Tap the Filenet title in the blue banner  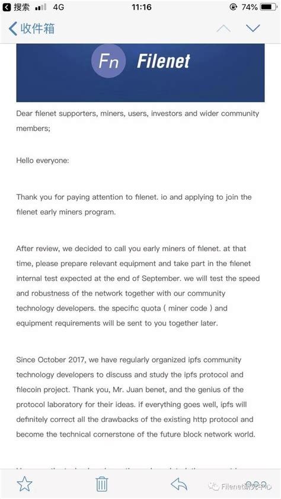coord(163,61)
